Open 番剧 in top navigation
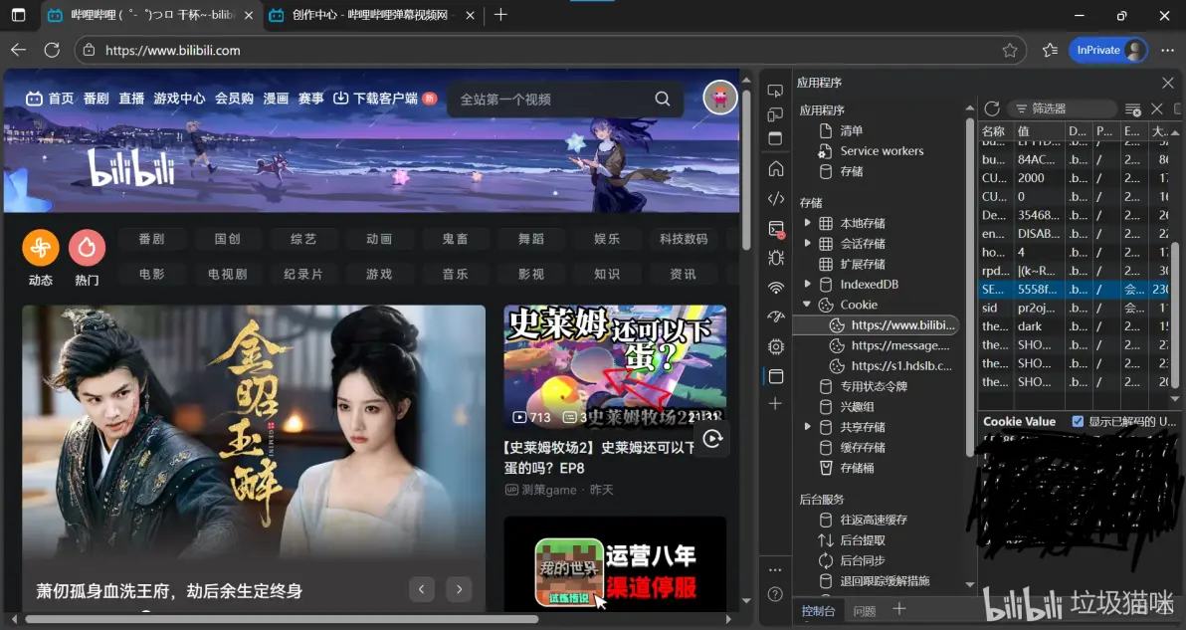 [97, 99]
